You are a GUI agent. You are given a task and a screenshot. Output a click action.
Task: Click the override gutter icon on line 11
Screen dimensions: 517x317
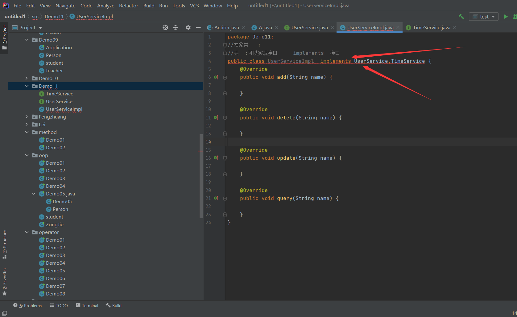pyautogui.click(x=216, y=118)
